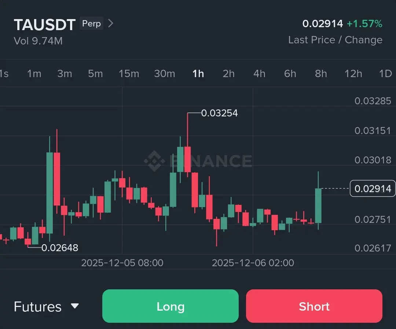Expand the Futures dropdown triangle
The image size is (396, 329).
(75, 306)
